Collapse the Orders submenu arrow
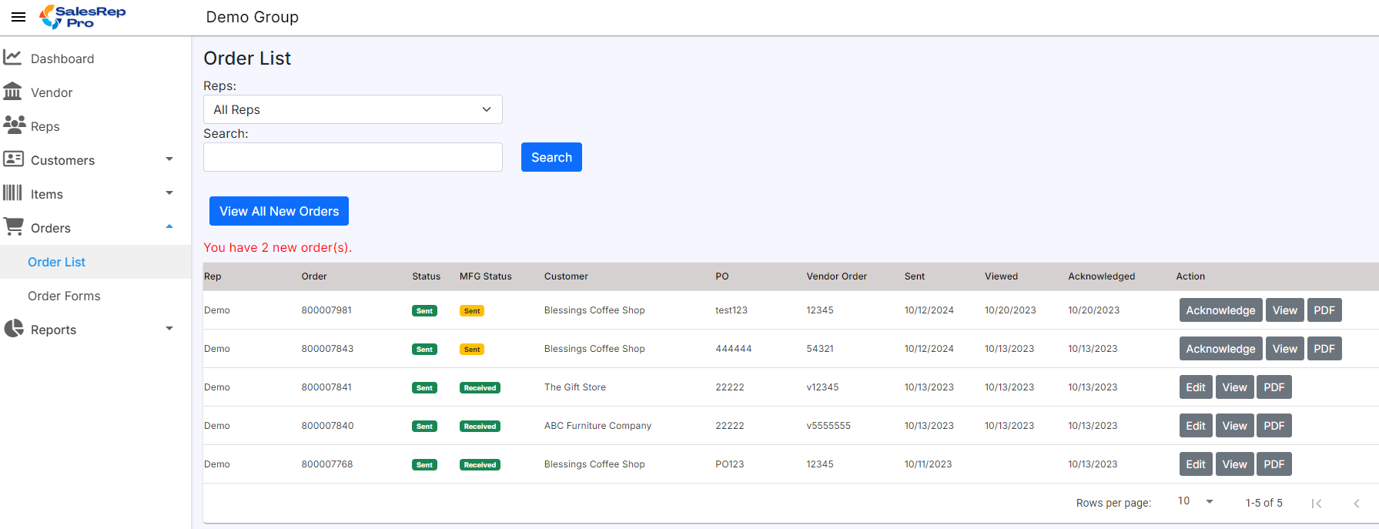 pos(169,227)
